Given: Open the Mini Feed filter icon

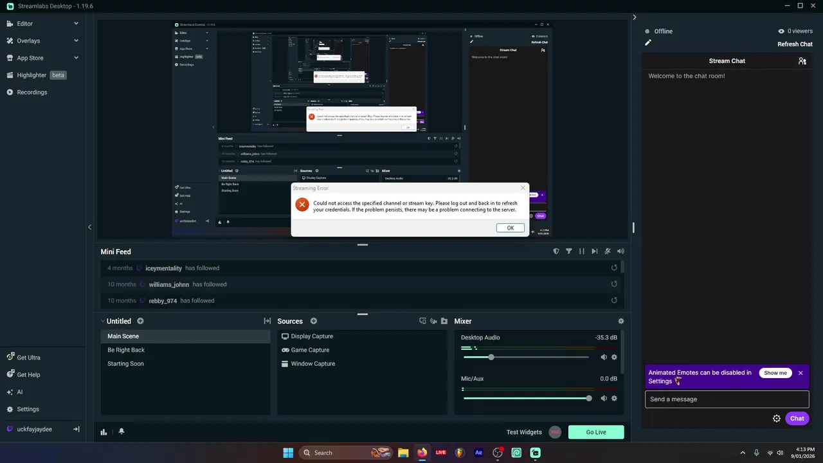Looking at the screenshot, I should (569, 251).
